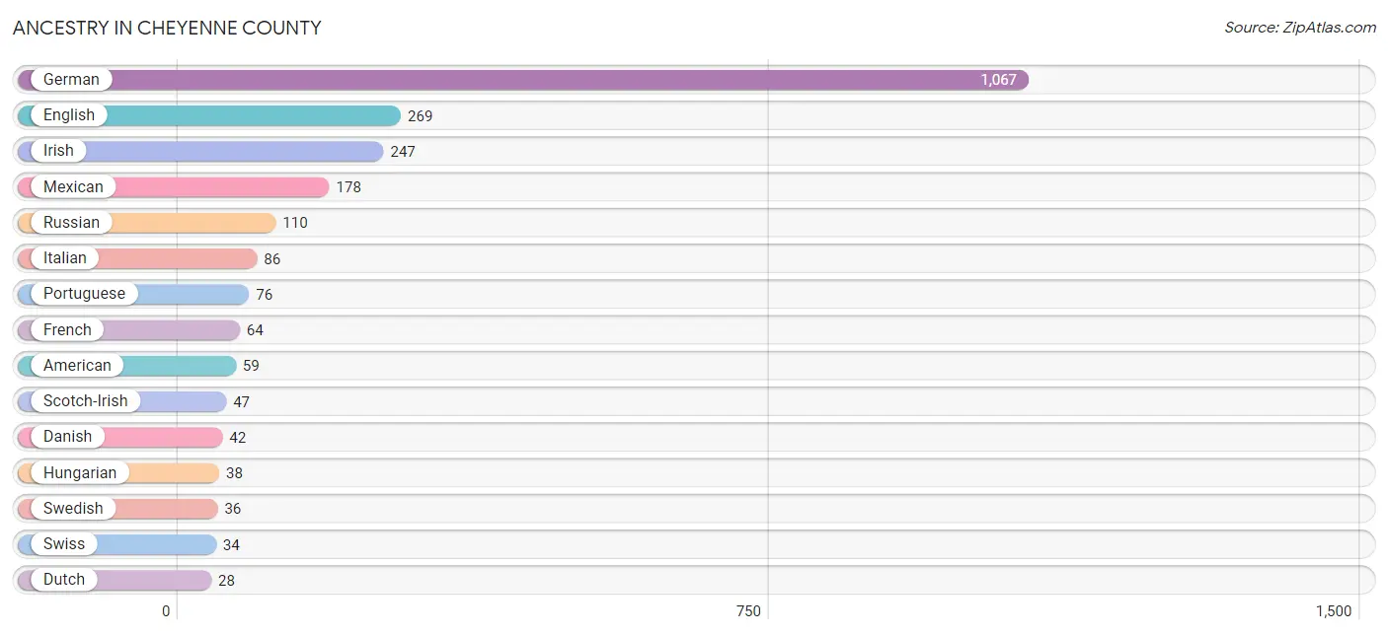Viewport: 1388px width, 635px height.
Task: Click the German bar in the chart
Action: tap(523, 80)
